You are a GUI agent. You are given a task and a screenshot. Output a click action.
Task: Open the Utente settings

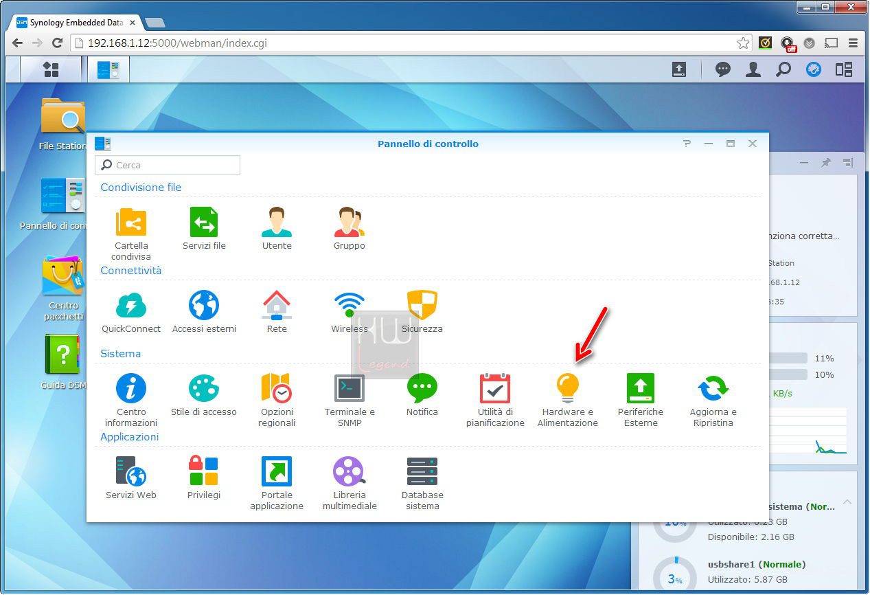[277, 229]
